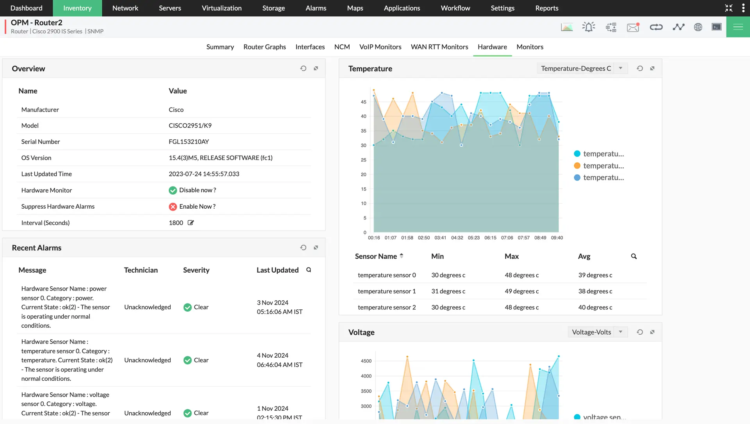Check notifications via the mail icon
The width and height of the screenshot is (750, 424).
tap(632, 27)
